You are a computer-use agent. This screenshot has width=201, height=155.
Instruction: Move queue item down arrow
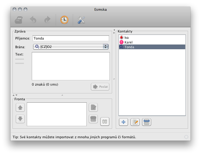pos(20,119)
